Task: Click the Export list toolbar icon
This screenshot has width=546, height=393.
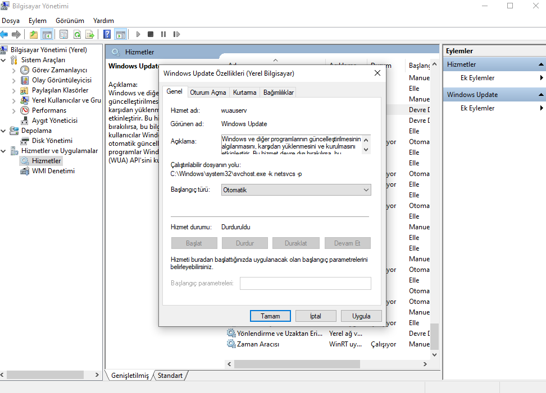Action: click(x=90, y=34)
